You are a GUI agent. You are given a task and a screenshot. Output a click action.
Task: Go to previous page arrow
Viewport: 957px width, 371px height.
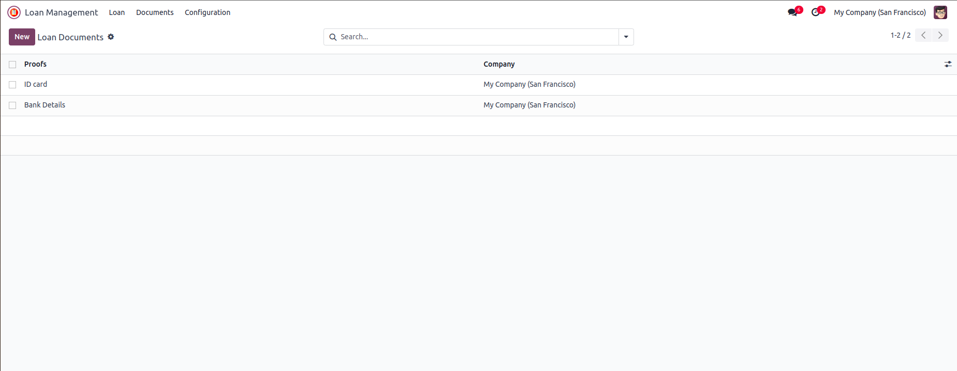pyautogui.click(x=923, y=35)
